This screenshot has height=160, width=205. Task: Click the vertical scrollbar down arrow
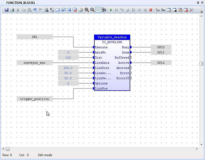click(201, 144)
